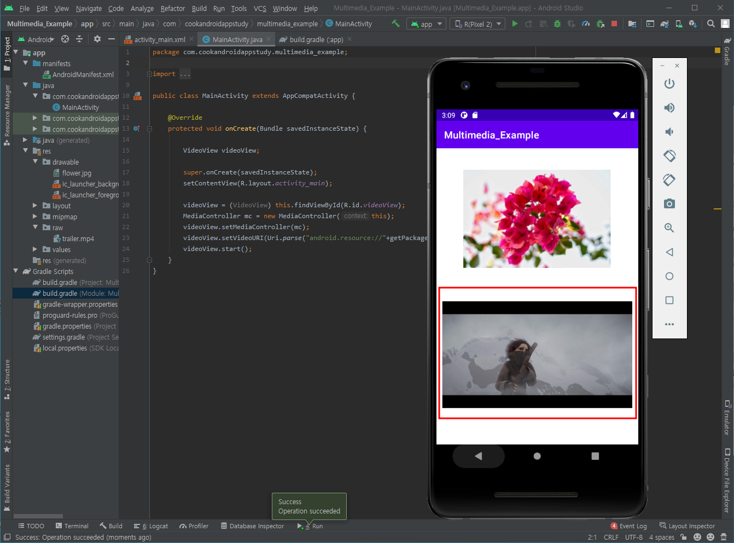Run the app with the green play button
Image resolution: width=734 pixels, height=543 pixels.
tap(515, 24)
